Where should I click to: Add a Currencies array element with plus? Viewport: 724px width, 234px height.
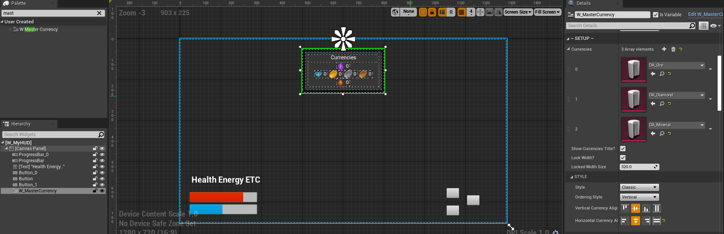click(x=664, y=49)
